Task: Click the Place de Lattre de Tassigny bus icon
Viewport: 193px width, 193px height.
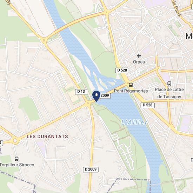Action: coord(169,84)
